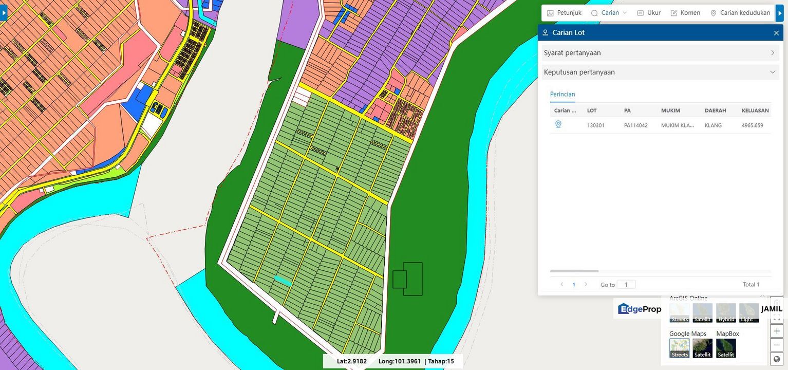Screen dimensions: 788x370
Task: Open the Carian kedudukan location search
Action: [x=740, y=13]
